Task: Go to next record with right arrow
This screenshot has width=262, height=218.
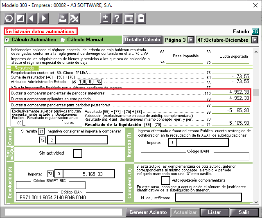Action: tap(43, 18)
